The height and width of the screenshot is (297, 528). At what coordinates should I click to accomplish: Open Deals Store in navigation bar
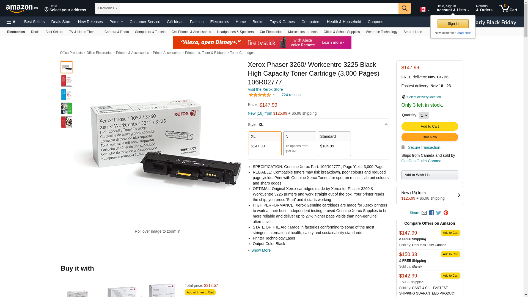(61, 22)
